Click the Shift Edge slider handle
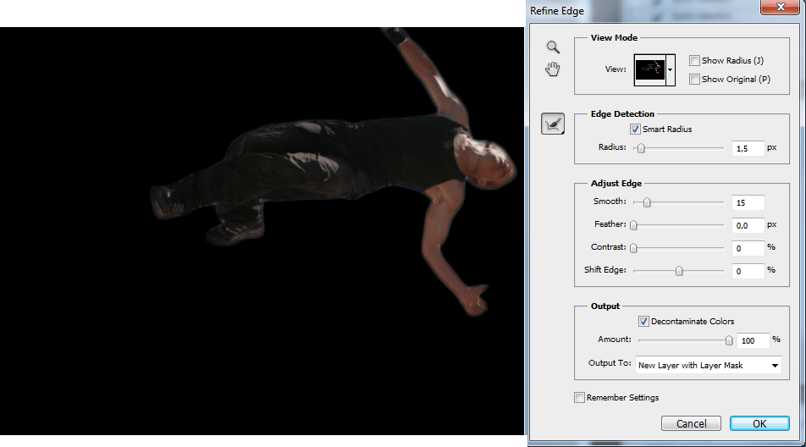Screen dimensions: 806x447 pyautogui.click(x=679, y=271)
